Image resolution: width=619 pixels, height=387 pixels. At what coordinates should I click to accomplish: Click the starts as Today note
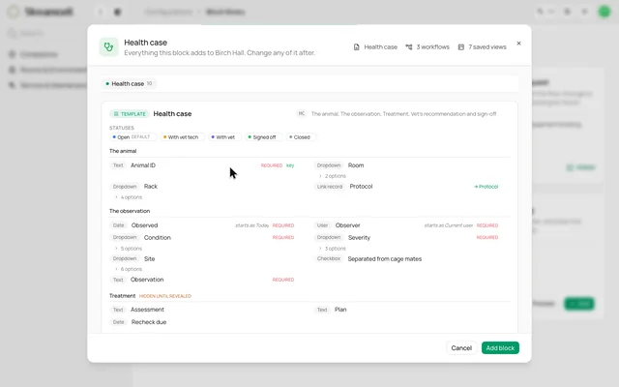(x=251, y=225)
